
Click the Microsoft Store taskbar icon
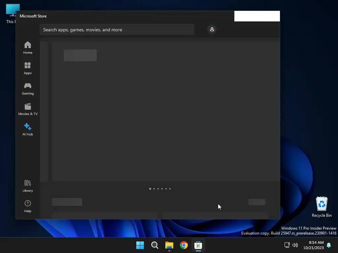pyautogui.click(x=198, y=245)
